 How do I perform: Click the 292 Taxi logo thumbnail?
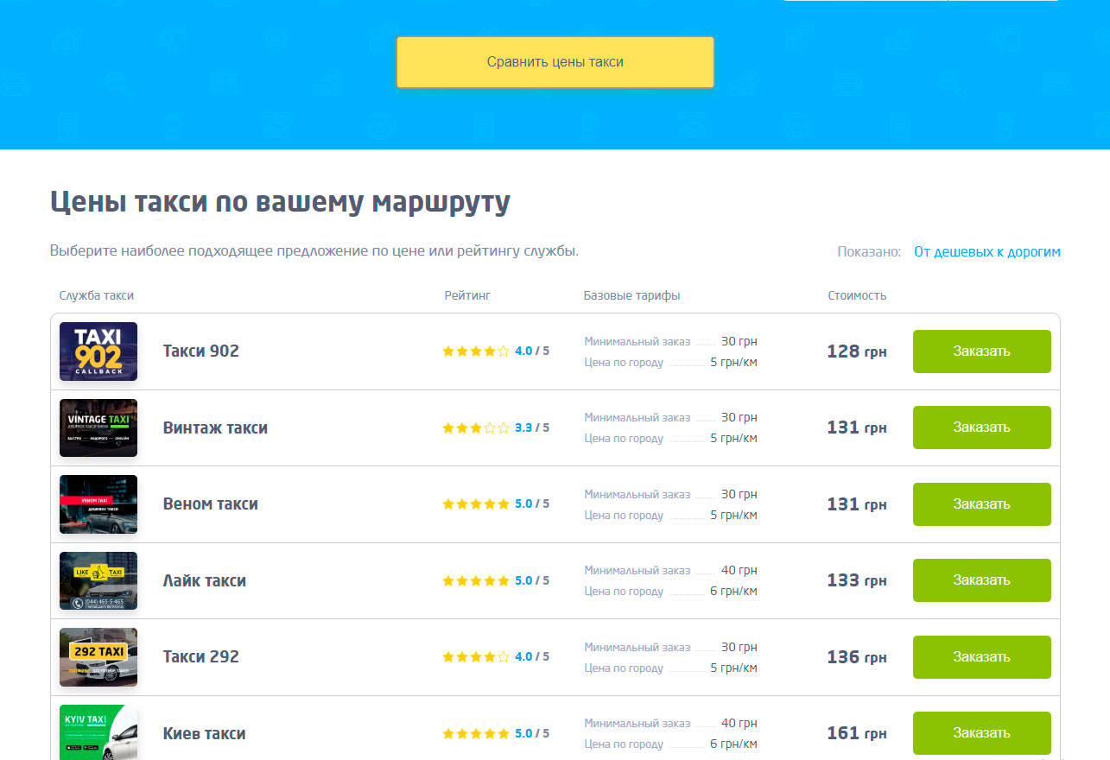click(x=98, y=657)
